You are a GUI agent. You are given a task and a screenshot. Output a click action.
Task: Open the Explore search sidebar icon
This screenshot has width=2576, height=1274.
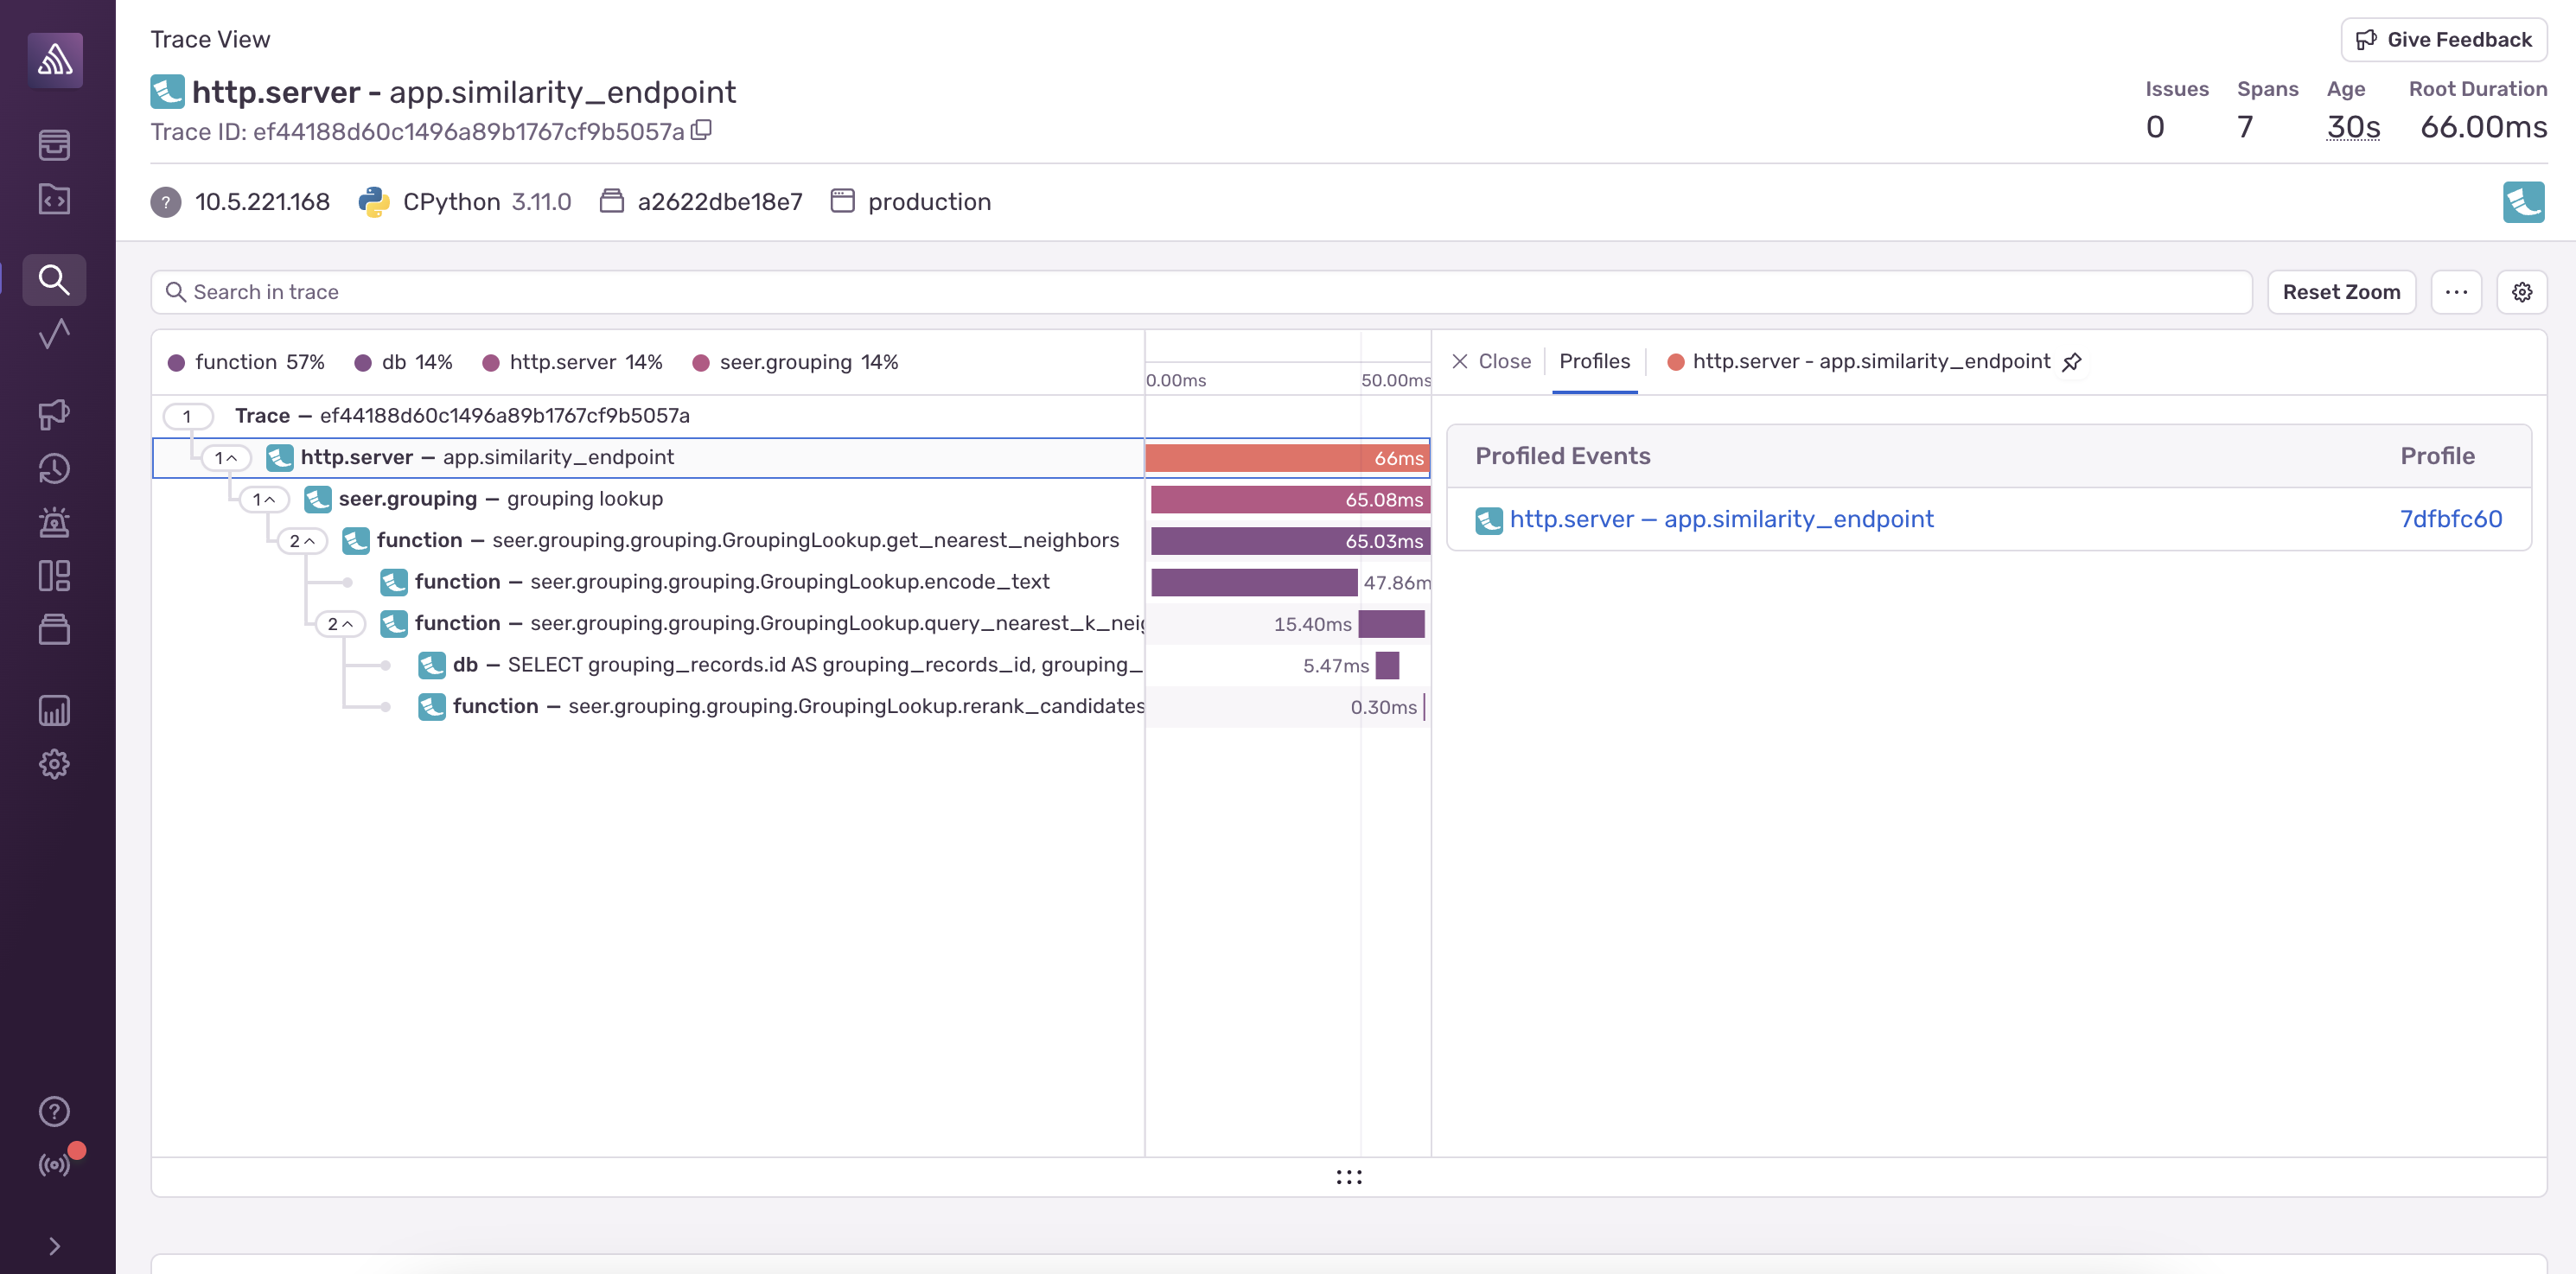point(54,280)
